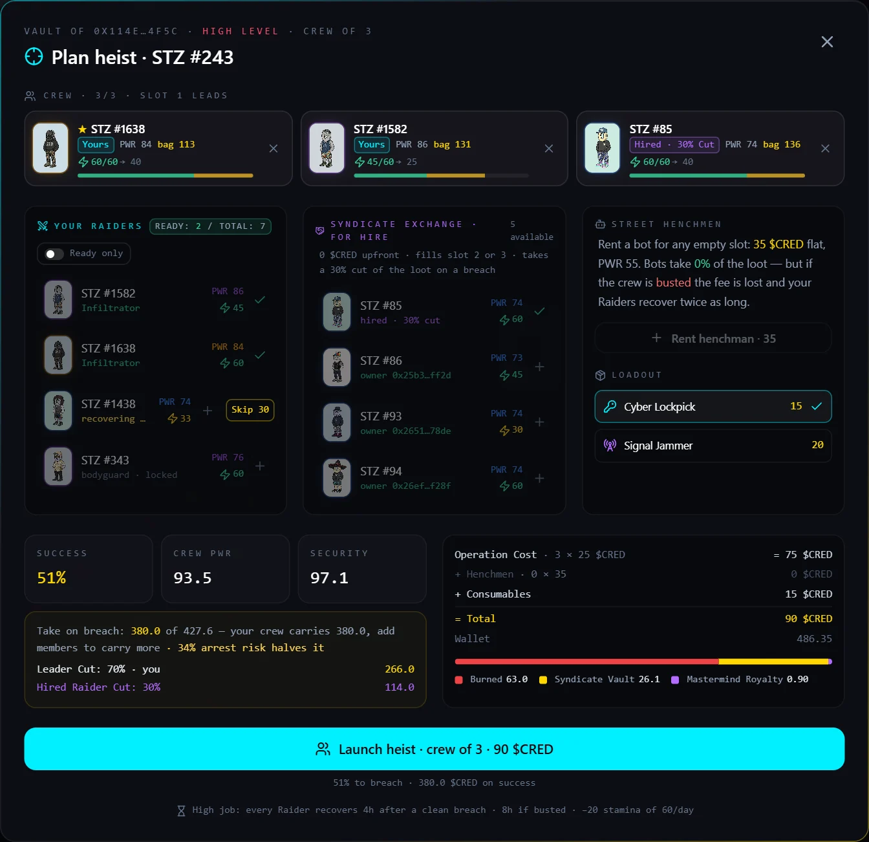
Task: Click the Signal Jammer antenna icon
Action: click(x=610, y=445)
